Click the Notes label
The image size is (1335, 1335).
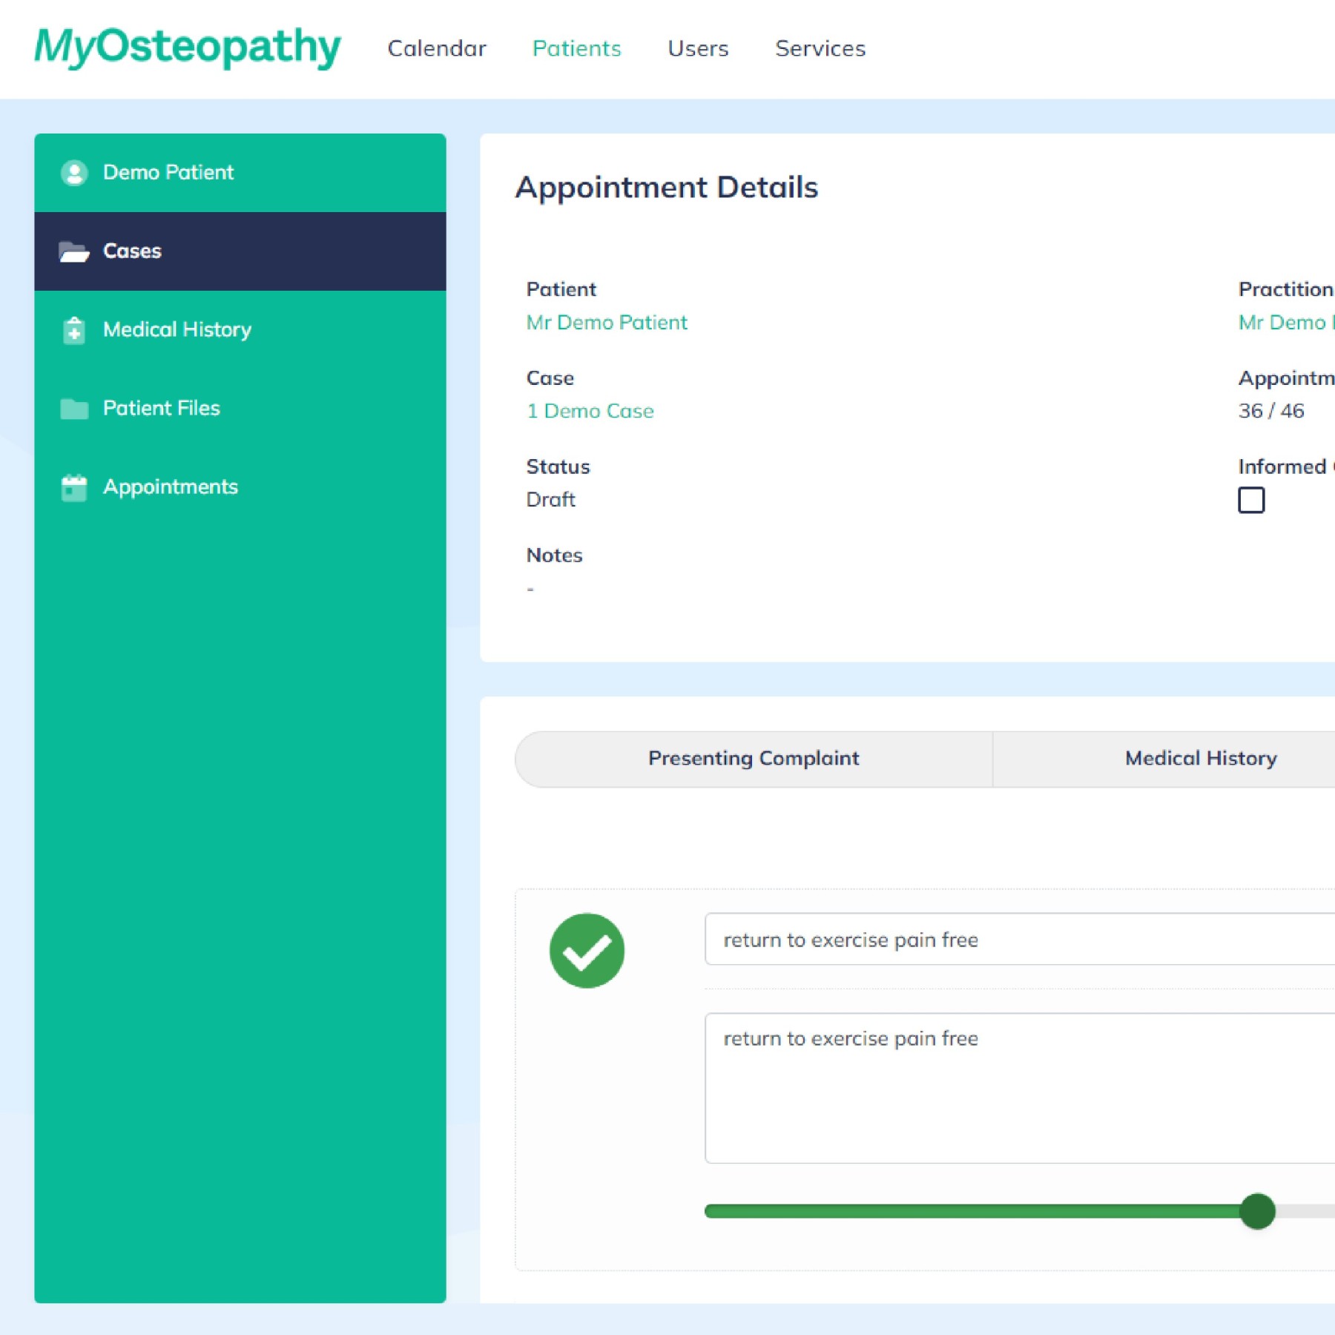(x=554, y=556)
